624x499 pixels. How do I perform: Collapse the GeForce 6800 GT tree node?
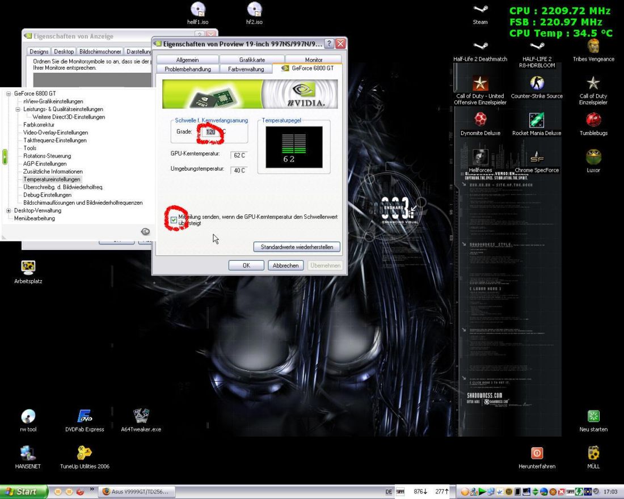point(9,94)
